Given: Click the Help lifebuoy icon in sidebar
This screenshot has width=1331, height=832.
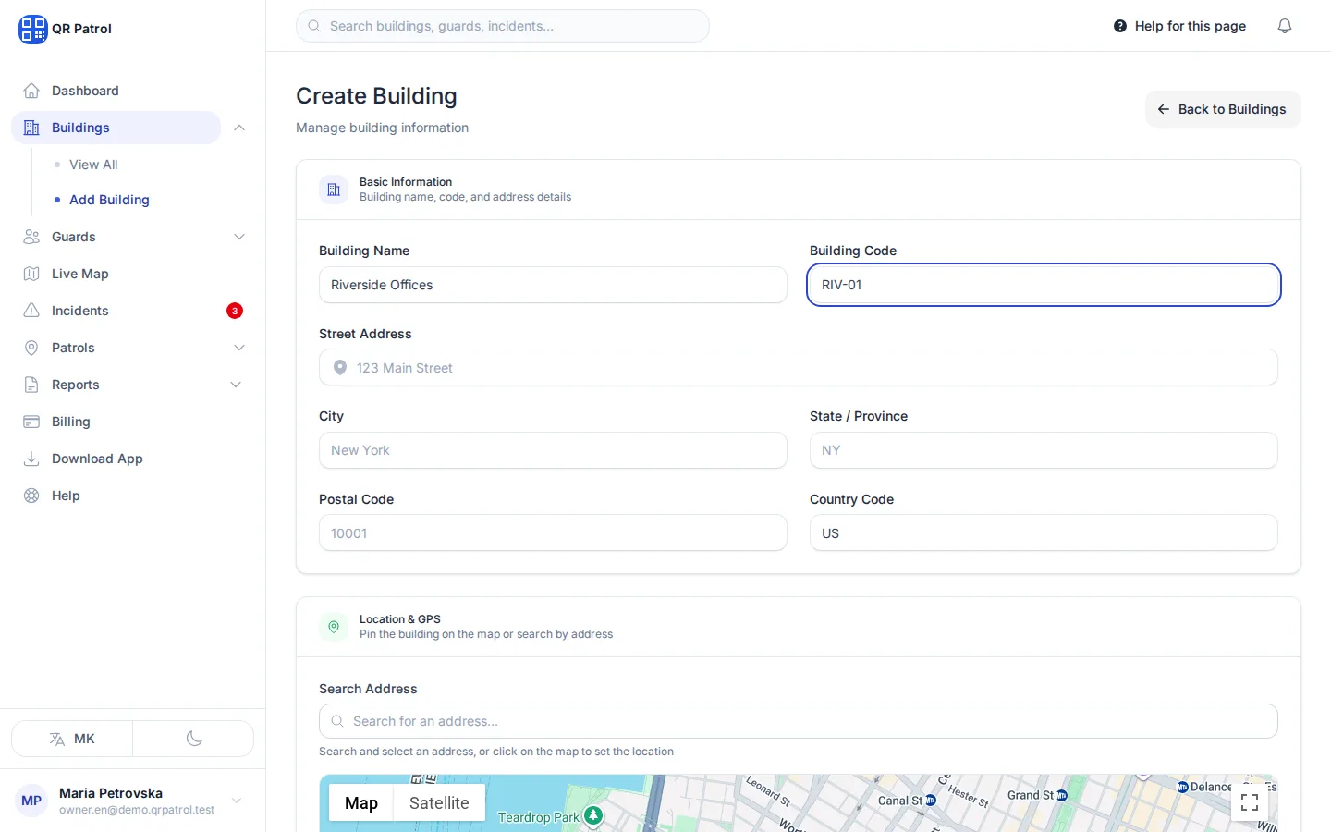Looking at the screenshot, I should (x=31, y=496).
